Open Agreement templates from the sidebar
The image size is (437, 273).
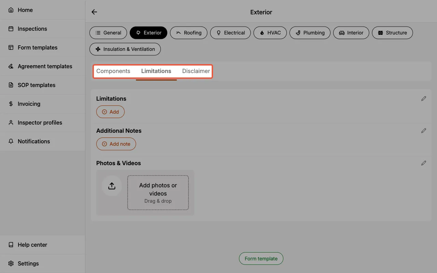click(45, 66)
